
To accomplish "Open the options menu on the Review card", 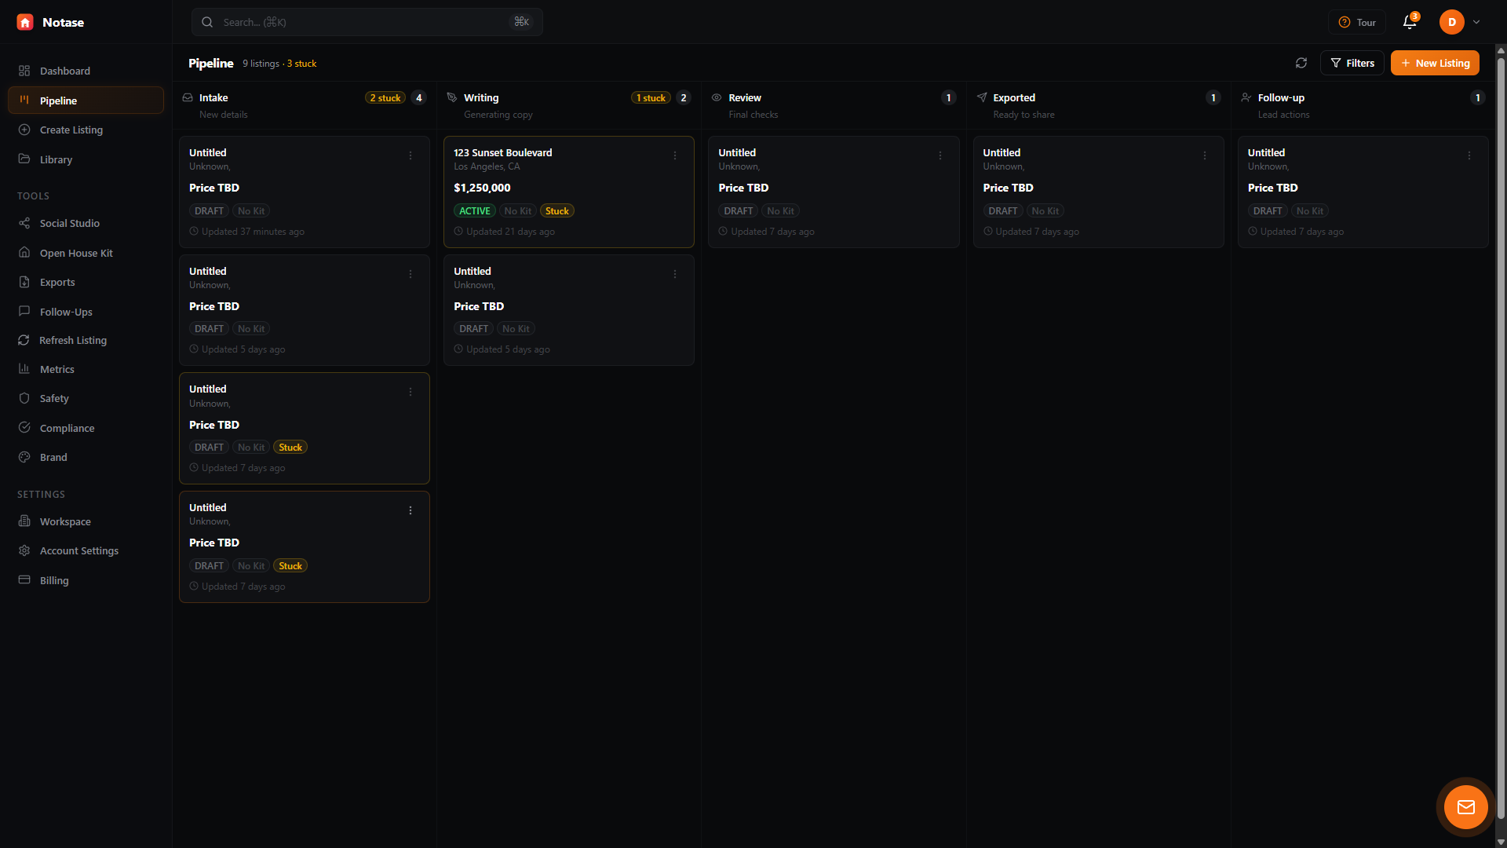I will (940, 155).
